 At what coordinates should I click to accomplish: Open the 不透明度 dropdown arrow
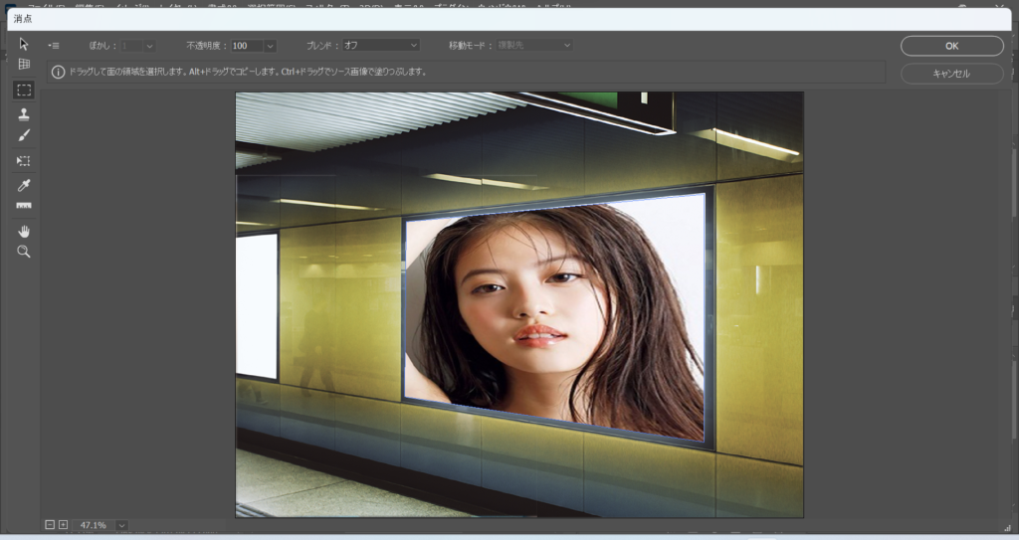click(x=270, y=46)
